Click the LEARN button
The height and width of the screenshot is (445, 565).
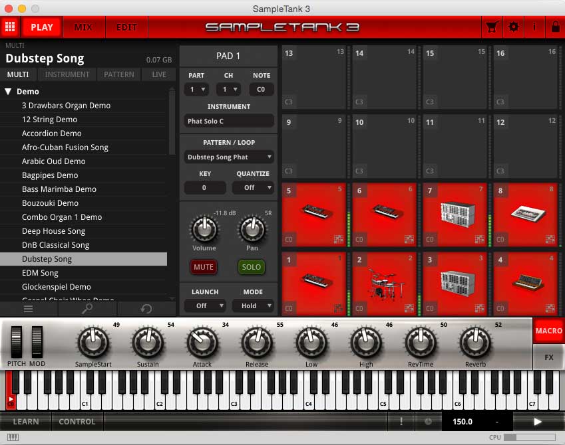coord(26,422)
